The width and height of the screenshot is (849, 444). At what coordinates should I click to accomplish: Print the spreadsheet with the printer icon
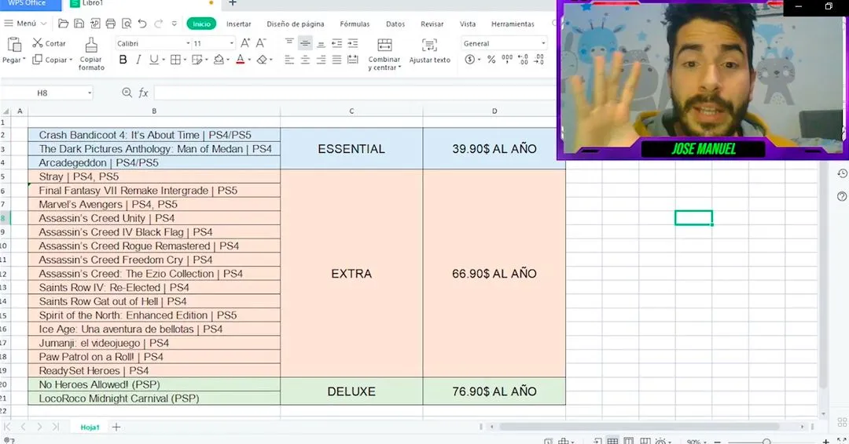pos(111,24)
